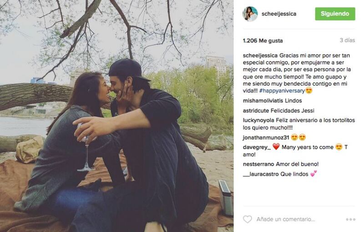View the 1.206 Me gusta likes list
This screenshot has width=364, height=232.
263,41
